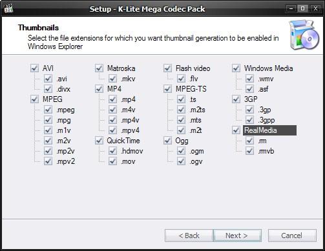Toggle the .mkv extension checkbox
The height and width of the screenshot is (251, 325).
112,79
